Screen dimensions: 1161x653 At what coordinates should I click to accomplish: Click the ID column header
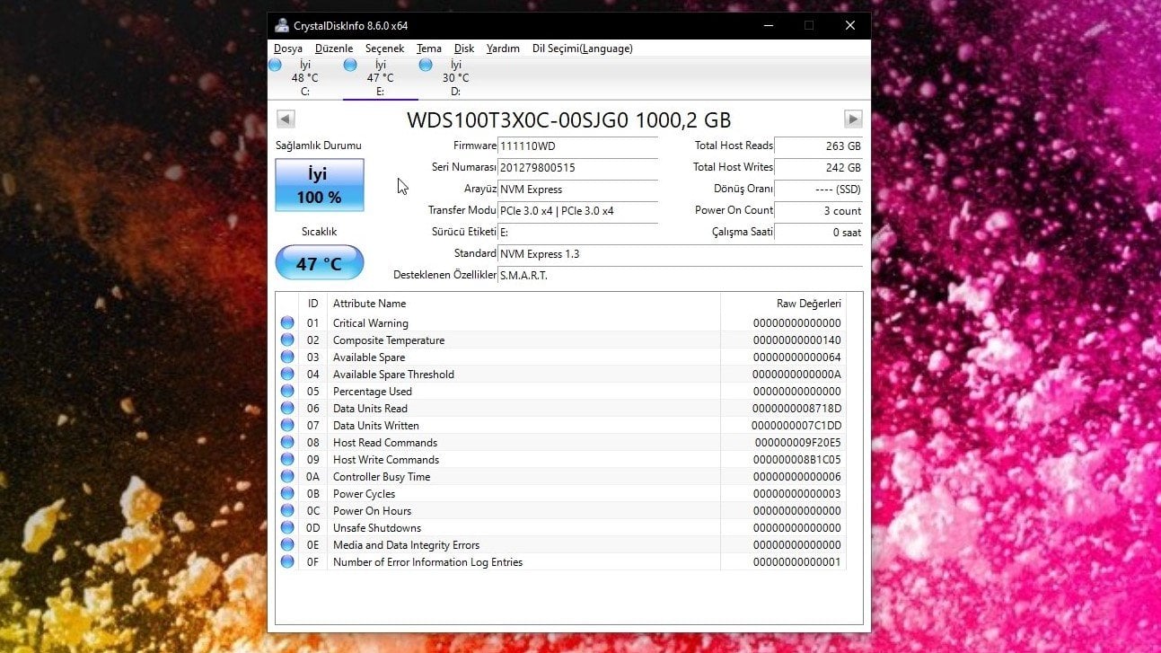tap(313, 304)
